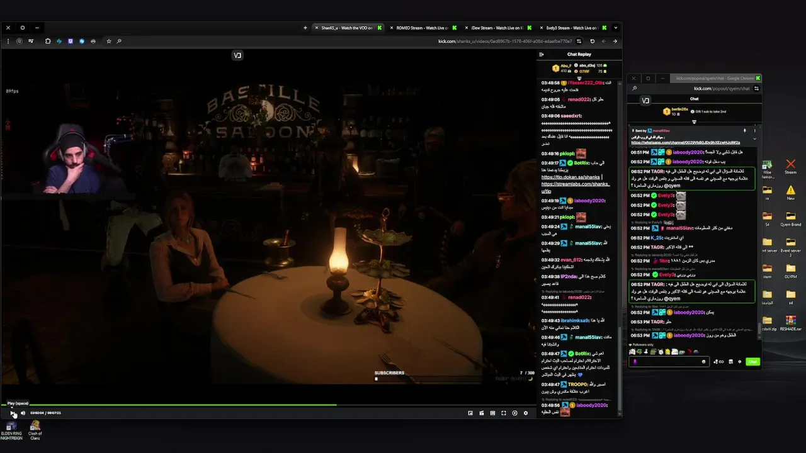
Task: Collapse the Chat Replay panel
Action: [x=541, y=54]
